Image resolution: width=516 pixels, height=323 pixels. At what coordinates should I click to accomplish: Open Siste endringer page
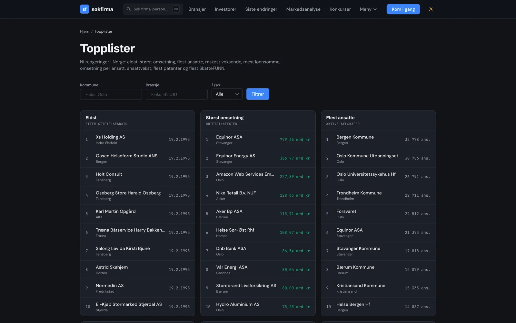tap(261, 9)
